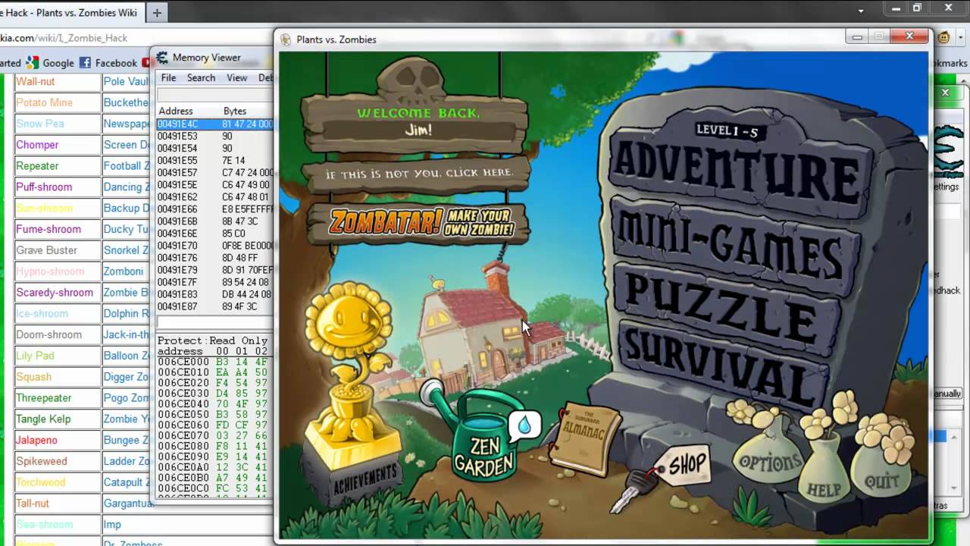Click the Zombatar make your own zombie sign
The image size is (970, 546).
[x=418, y=222]
